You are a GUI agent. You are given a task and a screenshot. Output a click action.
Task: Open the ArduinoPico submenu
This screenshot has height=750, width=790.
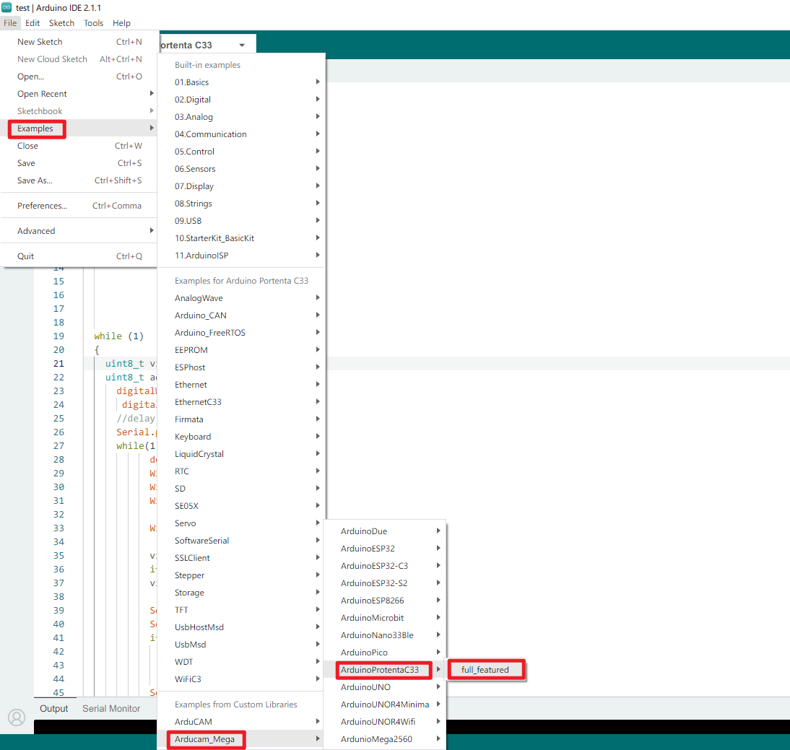385,653
